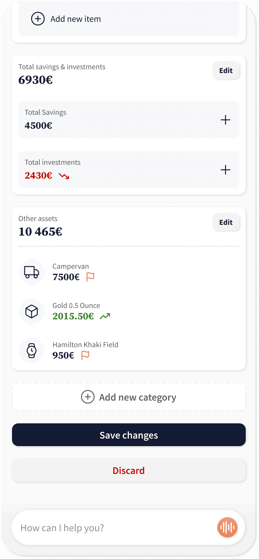The image size is (259, 559).
Task: Click the Save changes button
Action: 129,435
